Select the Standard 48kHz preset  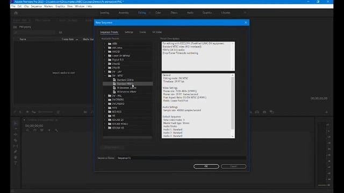click(x=128, y=84)
